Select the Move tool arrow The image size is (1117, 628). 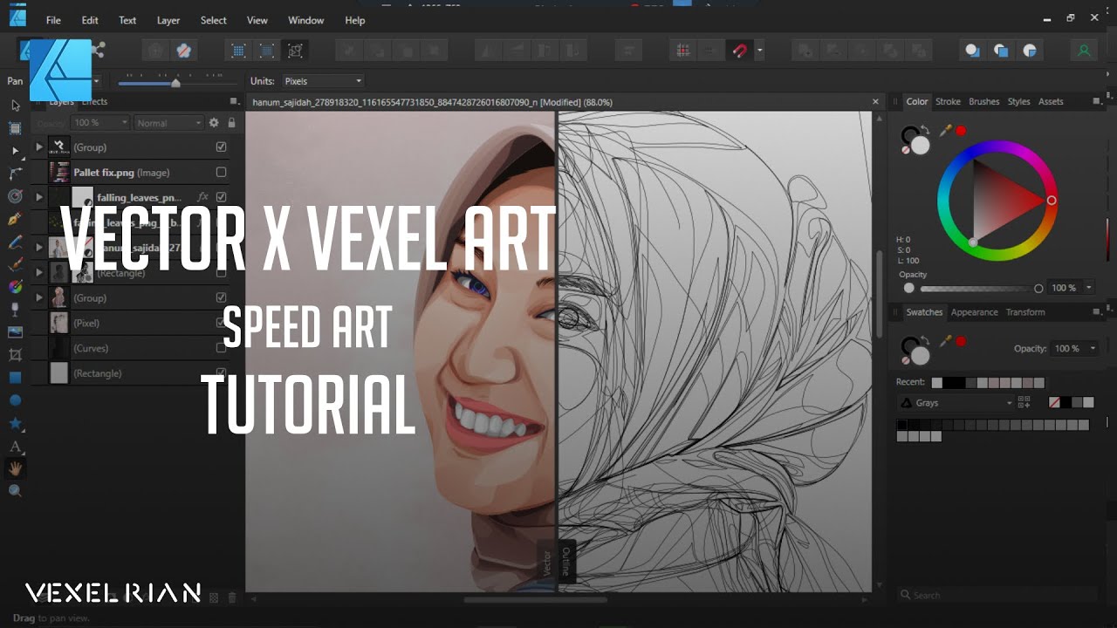(15, 106)
